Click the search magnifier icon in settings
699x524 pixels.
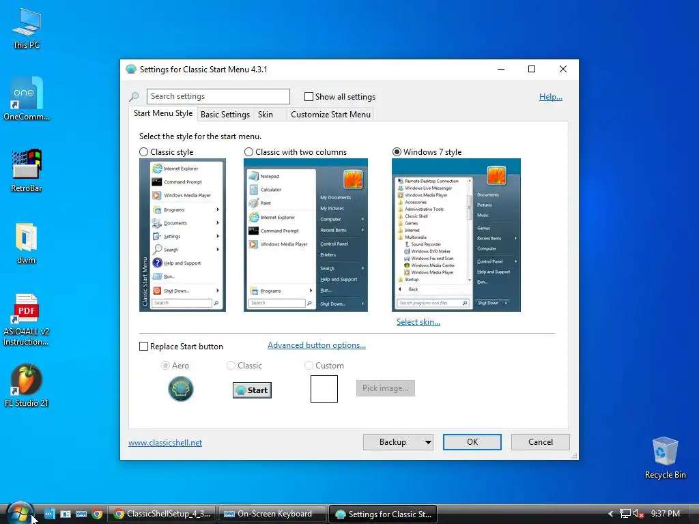(134, 96)
